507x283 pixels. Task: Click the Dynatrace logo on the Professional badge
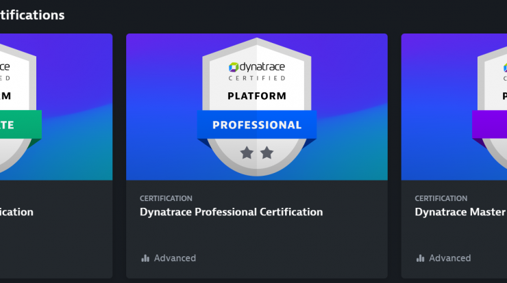click(x=257, y=67)
